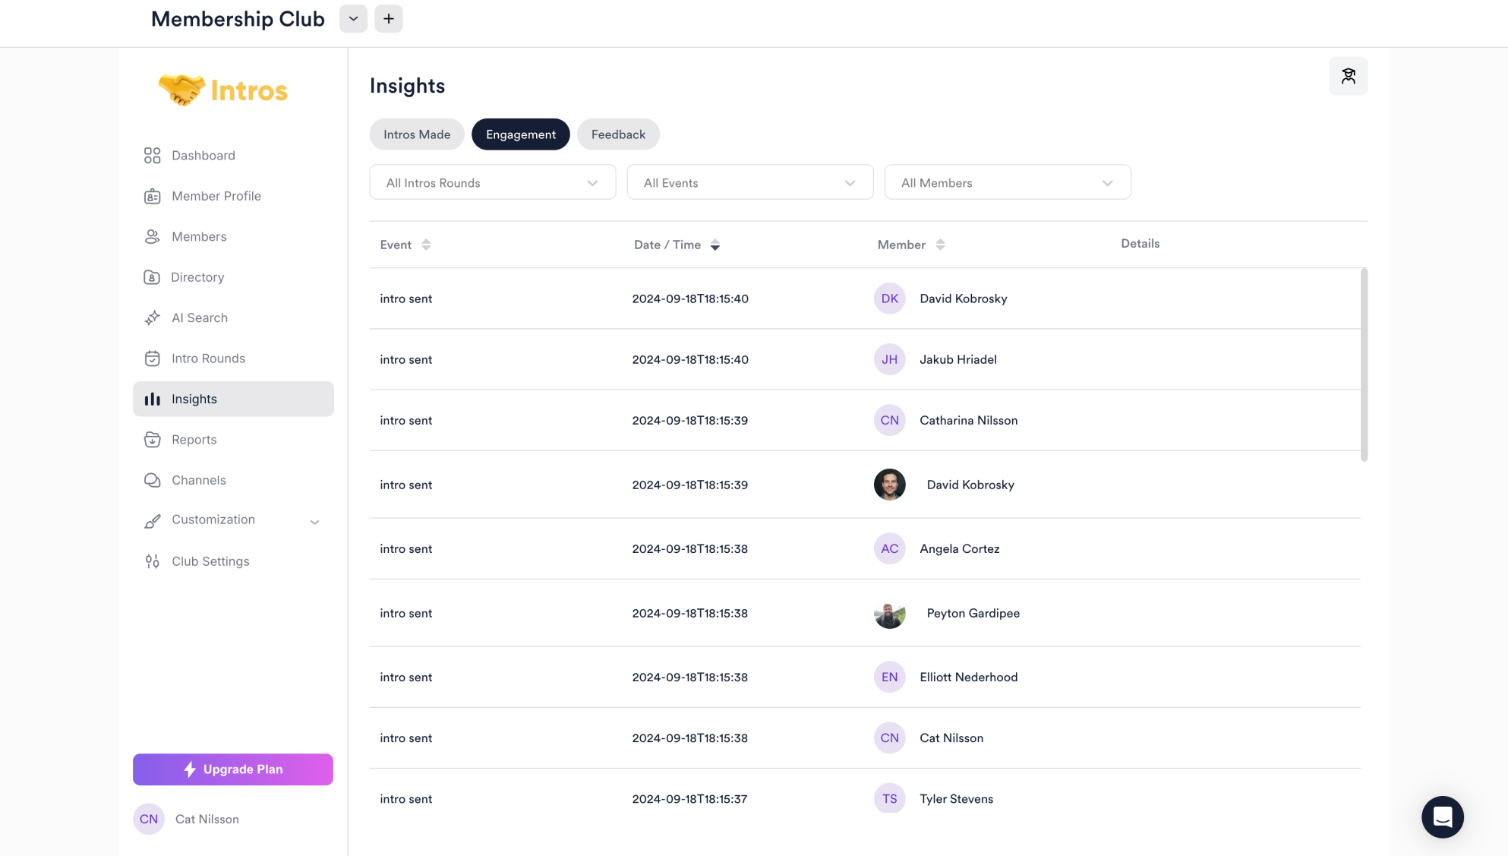Screen dimensions: 1508x856
Task: Click the Channels chat icon
Action: [152, 480]
